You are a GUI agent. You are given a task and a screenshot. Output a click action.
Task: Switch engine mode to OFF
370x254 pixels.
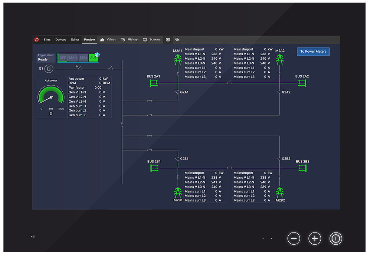coord(62,57)
